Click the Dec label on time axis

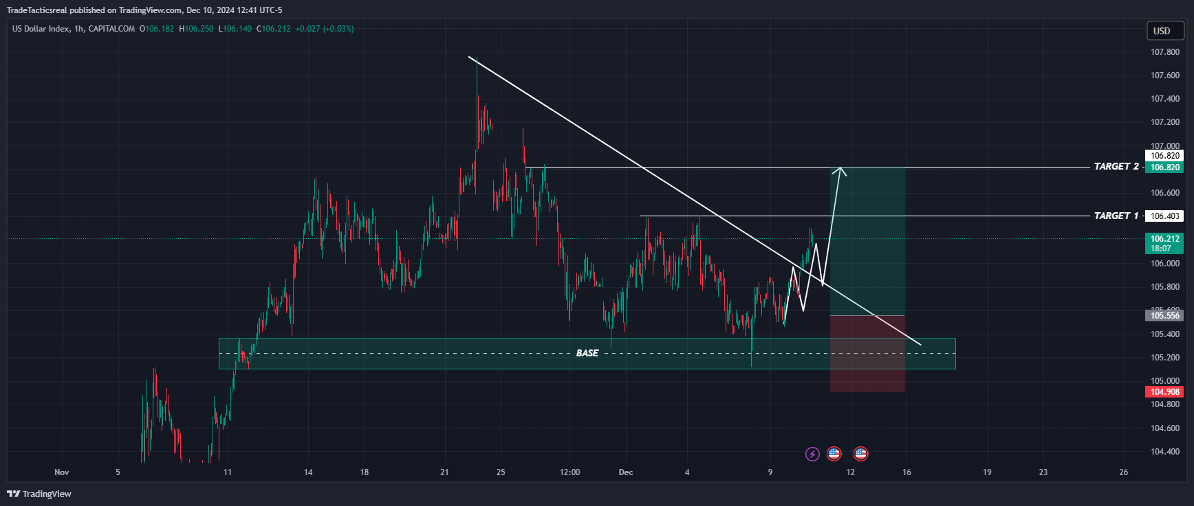(x=626, y=472)
